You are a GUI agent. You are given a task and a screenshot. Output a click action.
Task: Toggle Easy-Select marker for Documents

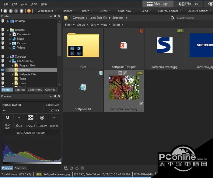[x=2, y=34]
